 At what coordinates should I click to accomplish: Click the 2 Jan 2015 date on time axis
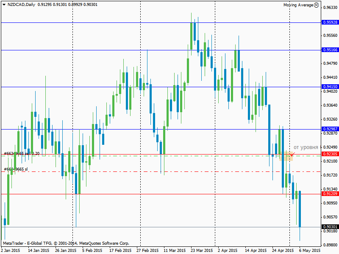(10, 251)
